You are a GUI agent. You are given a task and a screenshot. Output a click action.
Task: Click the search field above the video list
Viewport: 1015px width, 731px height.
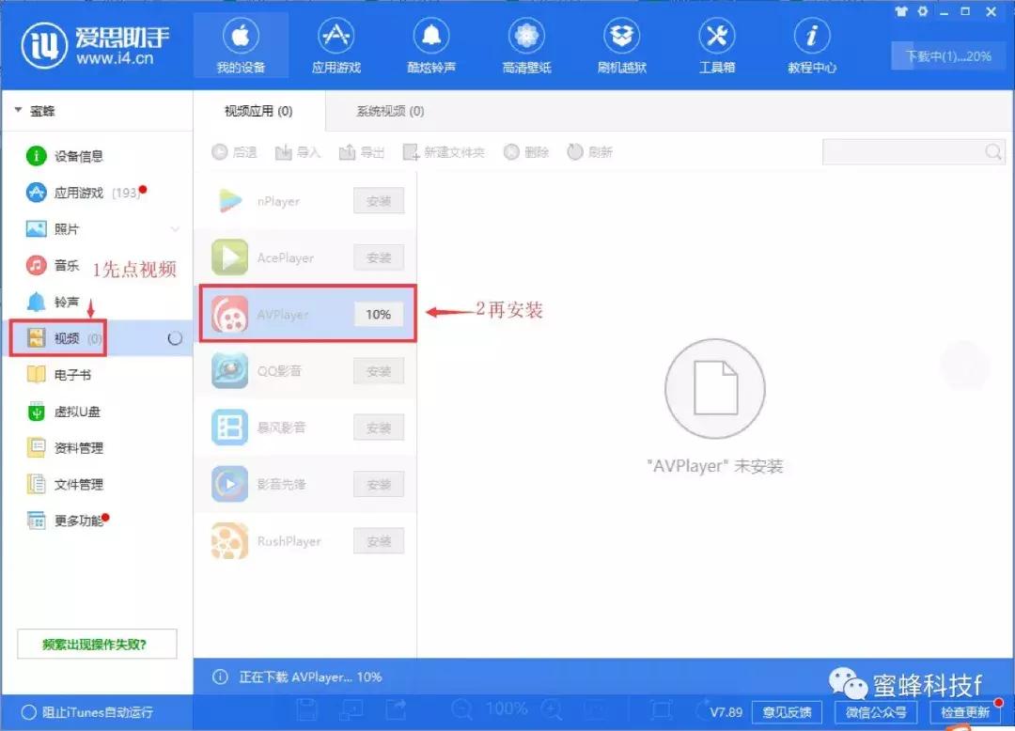point(912,151)
